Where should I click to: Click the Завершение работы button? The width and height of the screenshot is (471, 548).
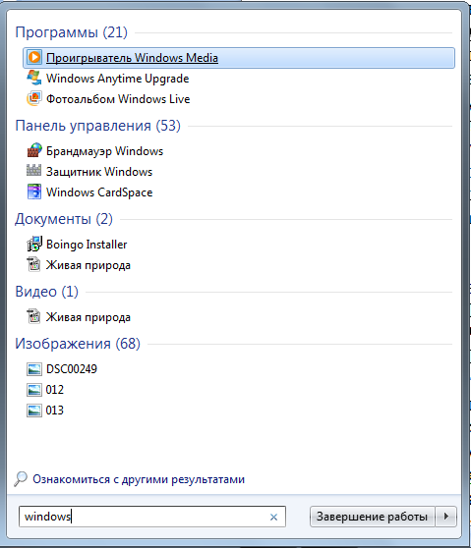[x=373, y=517]
